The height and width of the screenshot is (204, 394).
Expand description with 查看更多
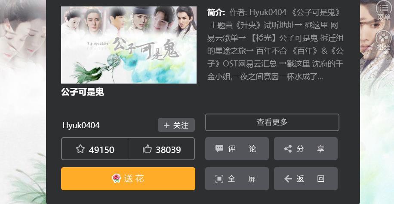[x=272, y=123]
